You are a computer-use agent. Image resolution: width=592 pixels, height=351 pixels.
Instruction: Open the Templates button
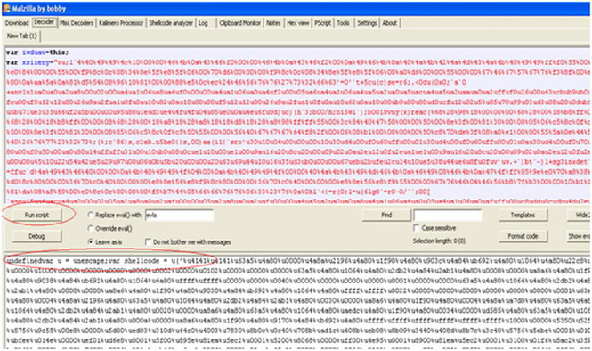click(x=523, y=215)
